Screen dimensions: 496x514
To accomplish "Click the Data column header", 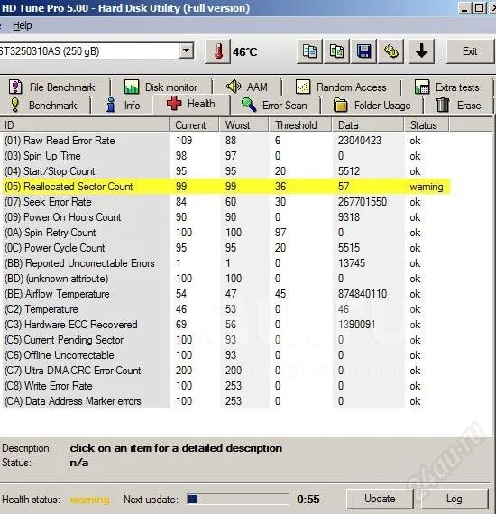I will click(x=368, y=125).
